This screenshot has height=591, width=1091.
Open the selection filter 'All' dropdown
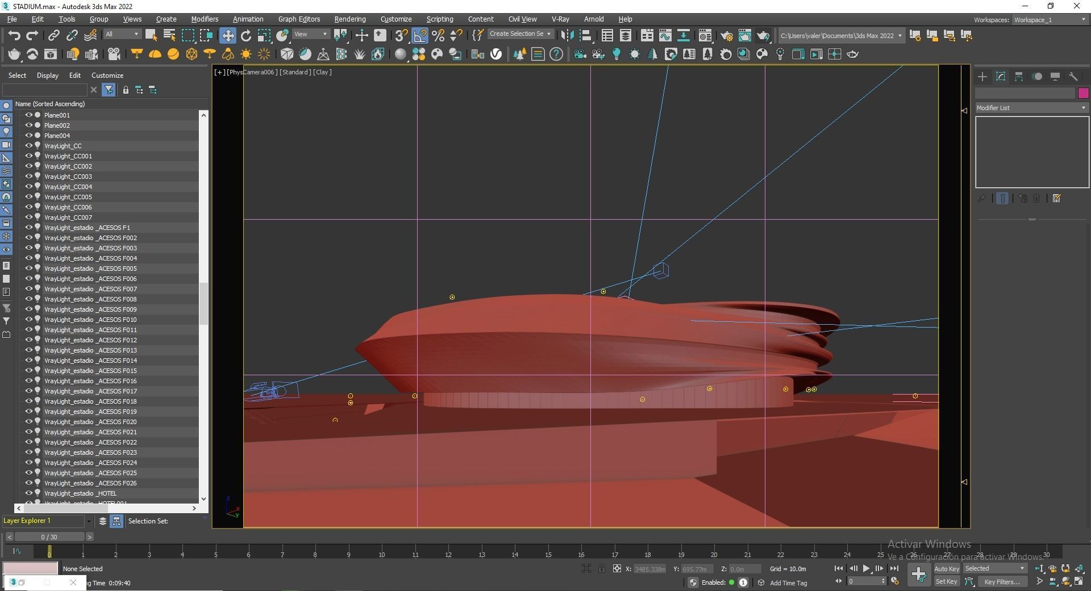(x=122, y=34)
